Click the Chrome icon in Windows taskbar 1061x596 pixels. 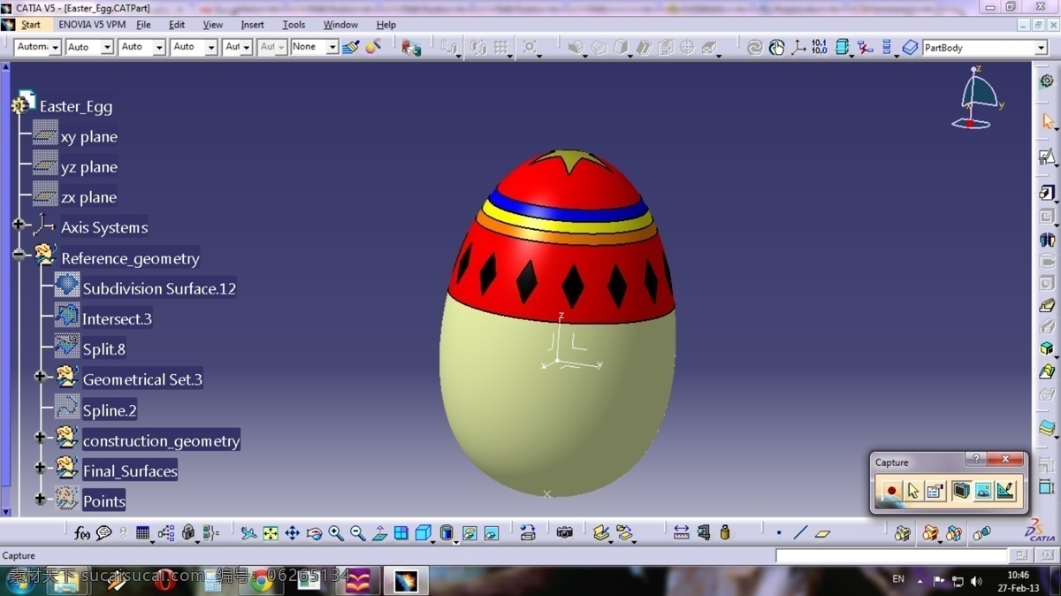[x=262, y=581]
